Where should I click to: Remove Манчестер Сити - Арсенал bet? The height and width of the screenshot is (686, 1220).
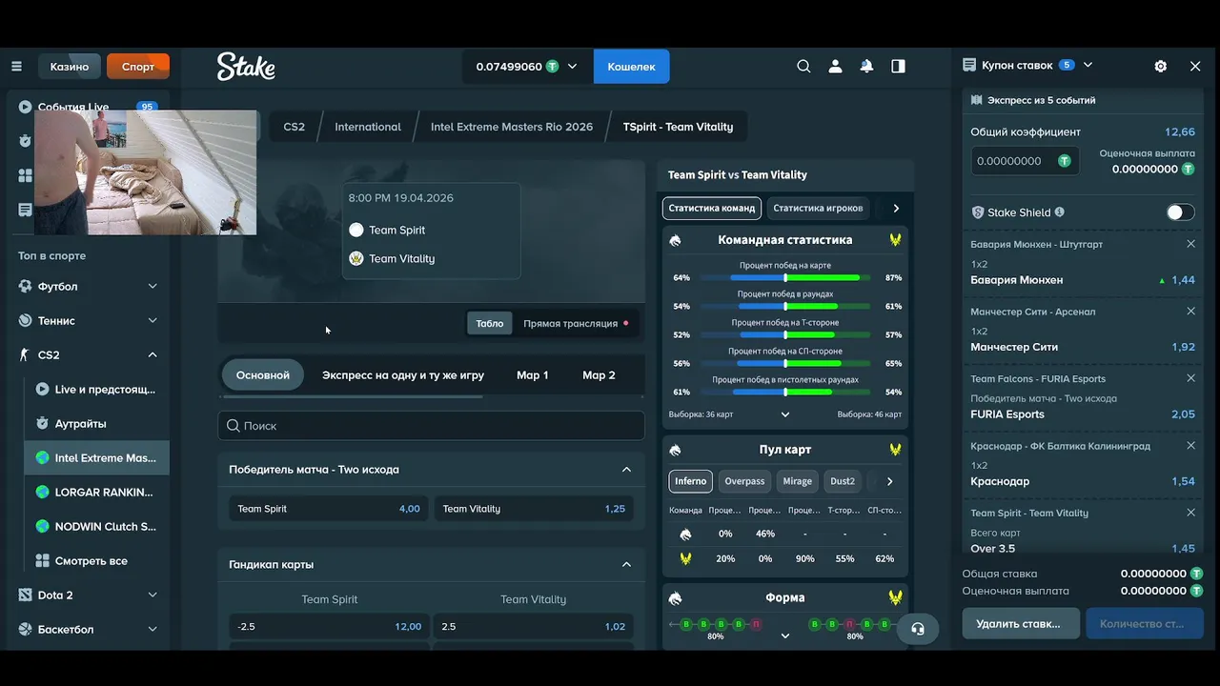(1190, 312)
